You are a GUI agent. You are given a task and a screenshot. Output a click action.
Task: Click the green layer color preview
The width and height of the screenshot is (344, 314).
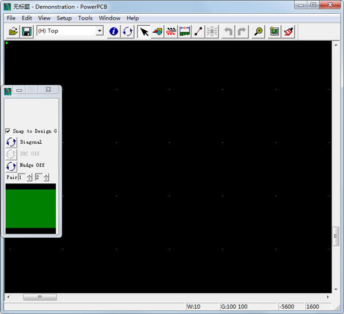coord(30,209)
